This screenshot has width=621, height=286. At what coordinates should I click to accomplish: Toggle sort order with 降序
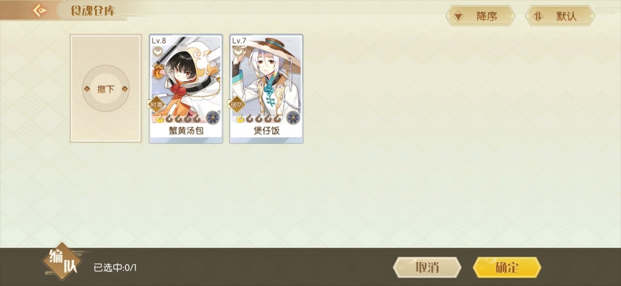pyautogui.click(x=480, y=16)
